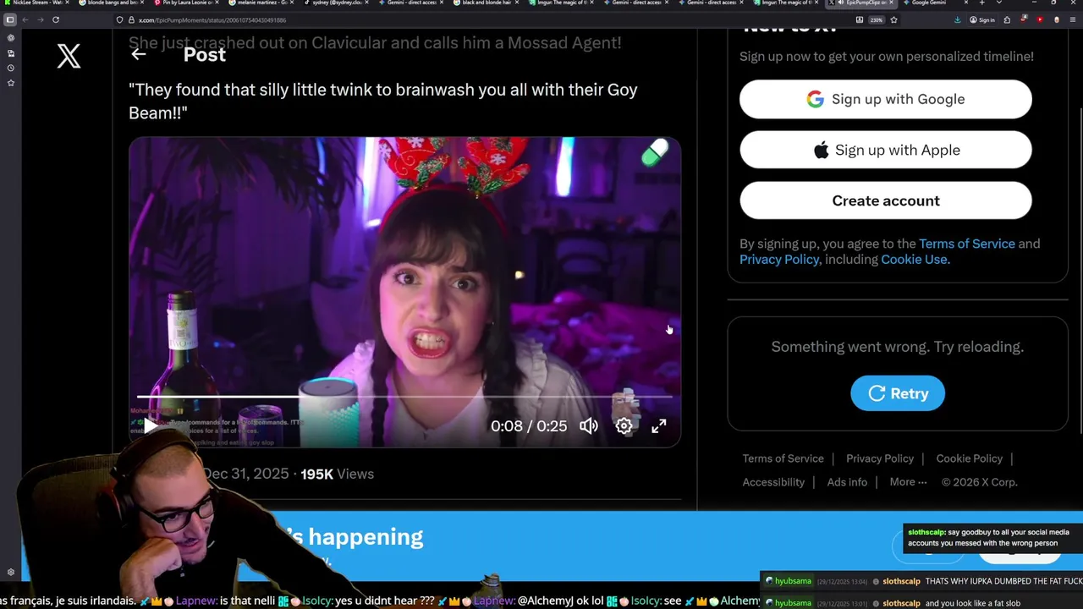Reload the page with the refresh icon
The image size is (1083, 609).
click(x=56, y=19)
